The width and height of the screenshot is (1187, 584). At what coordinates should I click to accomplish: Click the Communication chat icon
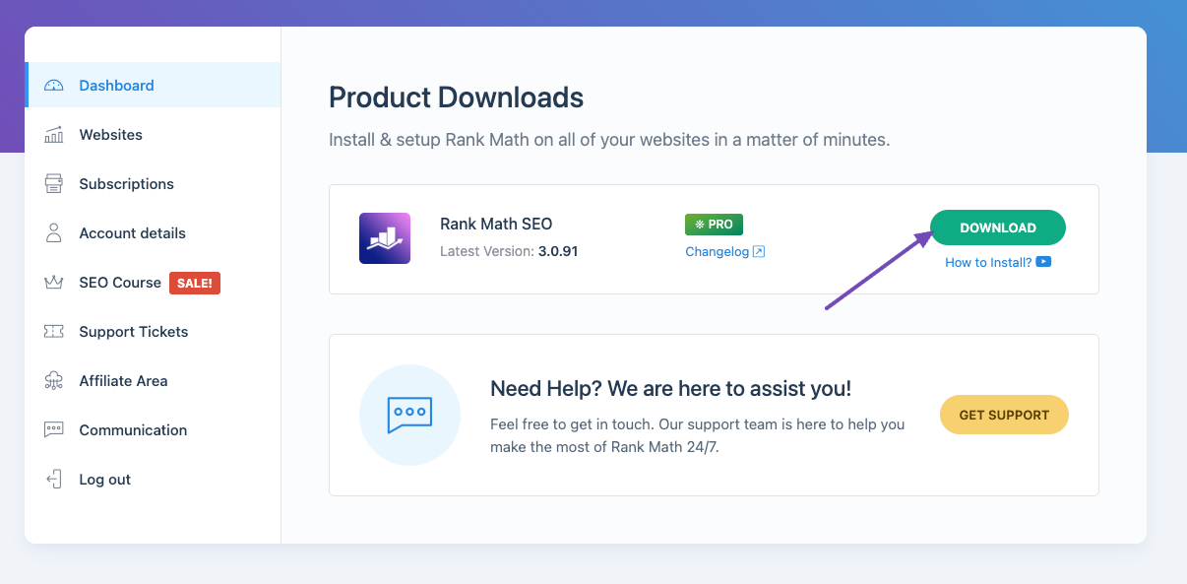pyautogui.click(x=54, y=430)
